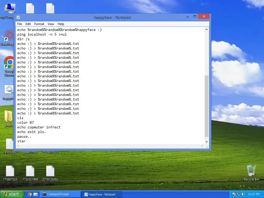Click the system clock showing 10:07 PM

(x=254, y=194)
